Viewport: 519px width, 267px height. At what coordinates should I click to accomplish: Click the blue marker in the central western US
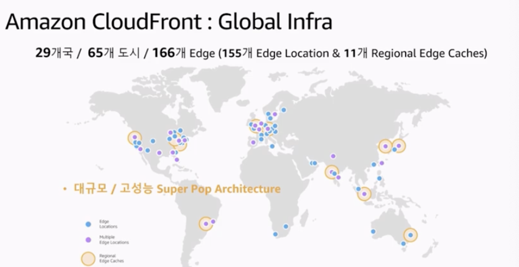click(x=153, y=141)
